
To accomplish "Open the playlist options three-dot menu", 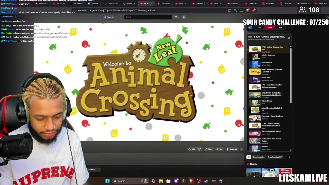I will coord(289,43).
